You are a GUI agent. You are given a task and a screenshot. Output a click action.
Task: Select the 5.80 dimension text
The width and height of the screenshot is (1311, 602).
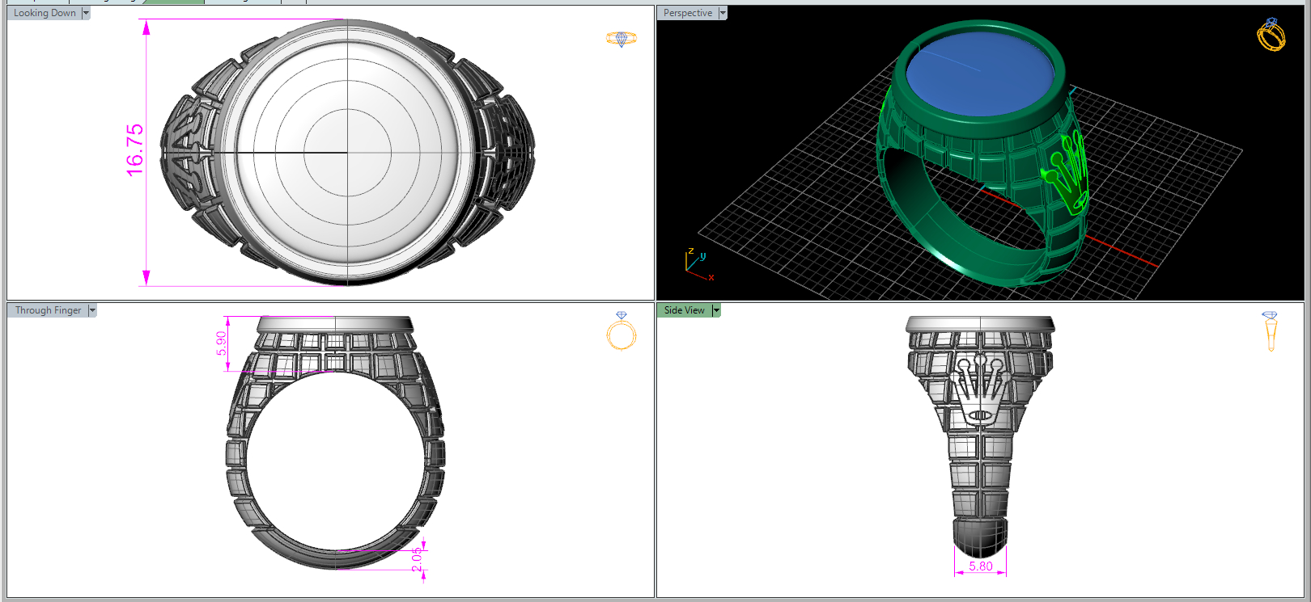click(x=981, y=566)
